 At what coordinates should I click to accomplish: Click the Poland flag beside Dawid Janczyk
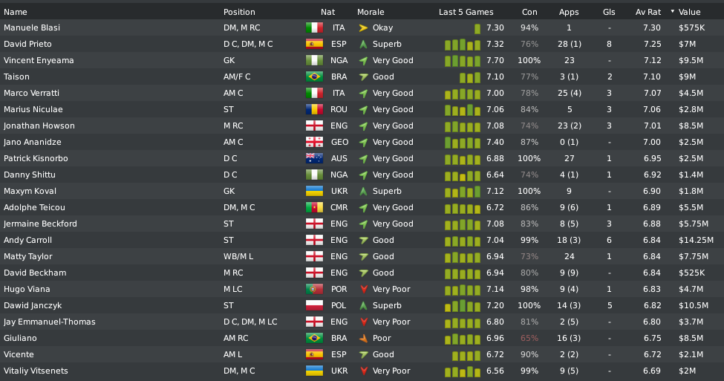point(314,305)
